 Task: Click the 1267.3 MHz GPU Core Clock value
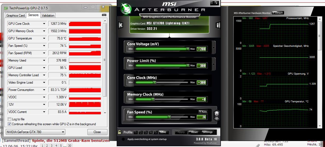[58, 24]
